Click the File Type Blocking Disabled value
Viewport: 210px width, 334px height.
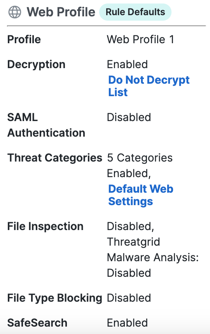[x=129, y=298]
